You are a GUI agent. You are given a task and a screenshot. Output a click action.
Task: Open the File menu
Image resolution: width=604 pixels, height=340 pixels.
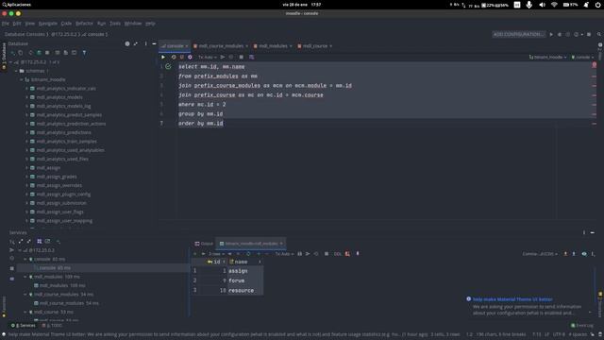tap(6, 24)
